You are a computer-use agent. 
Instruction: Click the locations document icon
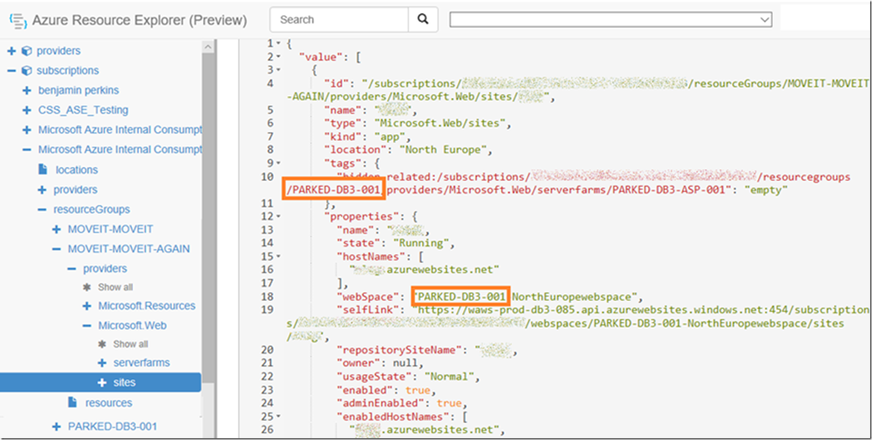[43, 169]
